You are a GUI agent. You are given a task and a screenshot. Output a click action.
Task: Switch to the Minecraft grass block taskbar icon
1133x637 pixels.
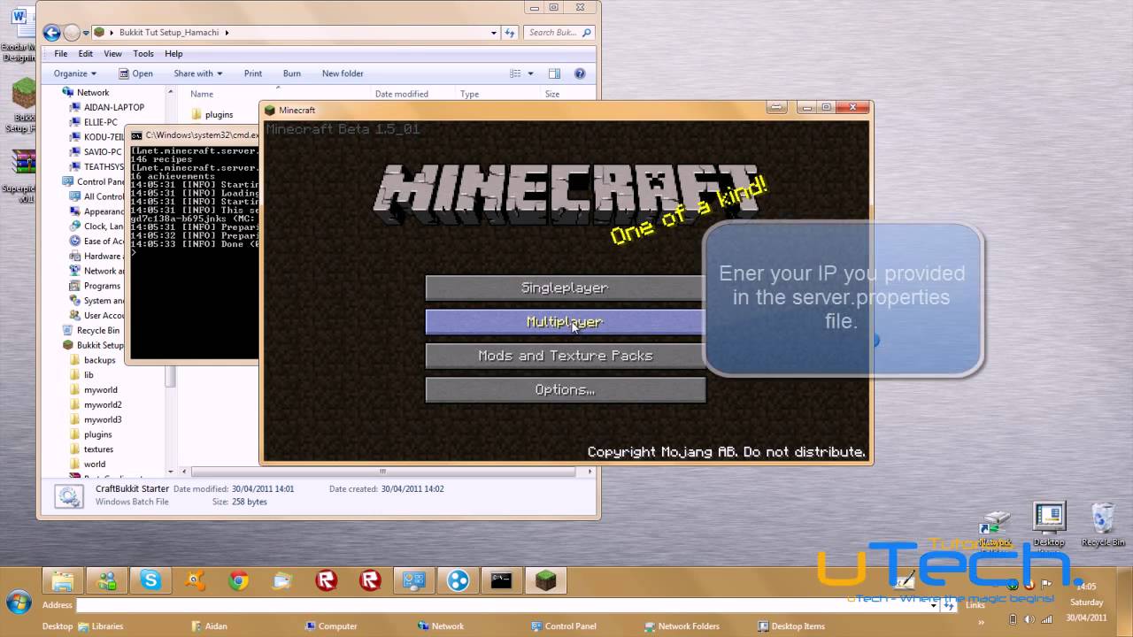pos(546,581)
